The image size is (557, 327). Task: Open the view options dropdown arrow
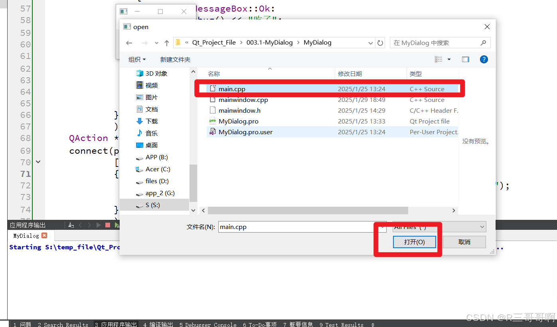(449, 59)
